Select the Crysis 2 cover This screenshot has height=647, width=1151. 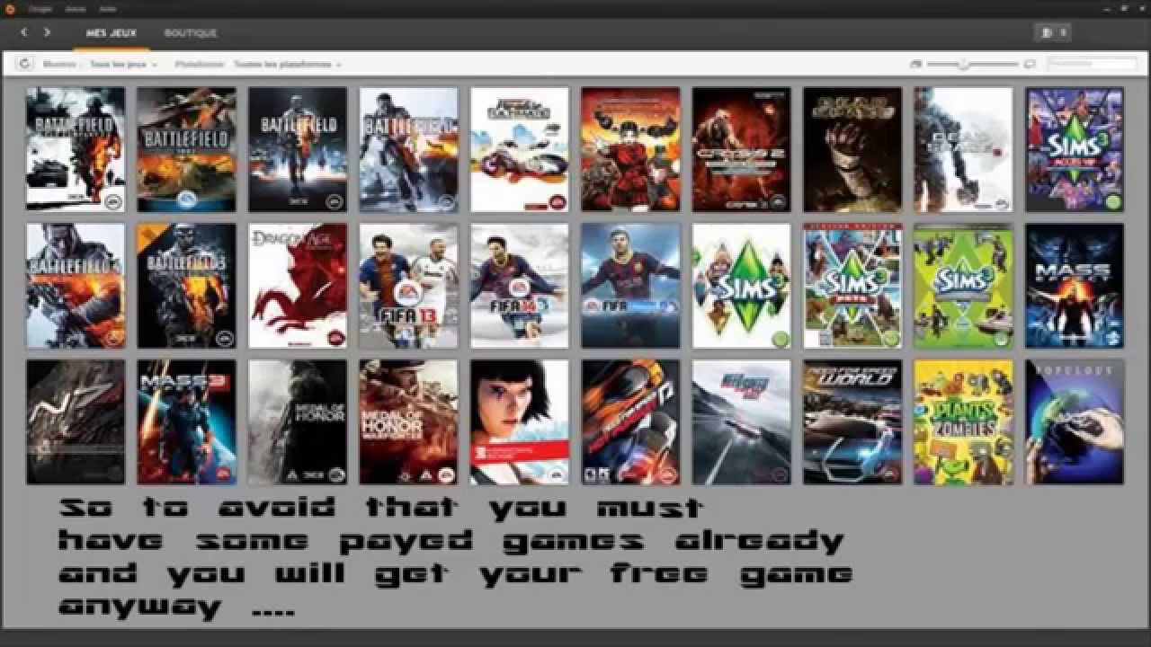point(742,149)
